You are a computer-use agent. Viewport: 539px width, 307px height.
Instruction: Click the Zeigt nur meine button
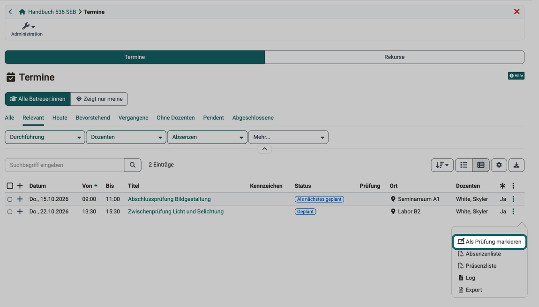point(99,99)
